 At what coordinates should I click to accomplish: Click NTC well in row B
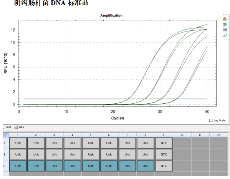point(164,154)
